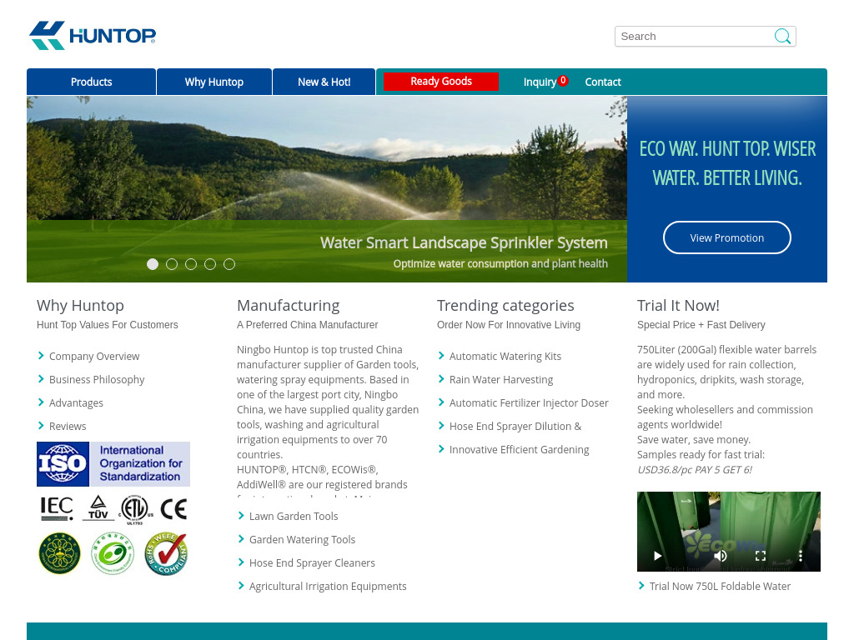Enter fullscreen on the video

point(761,556)
